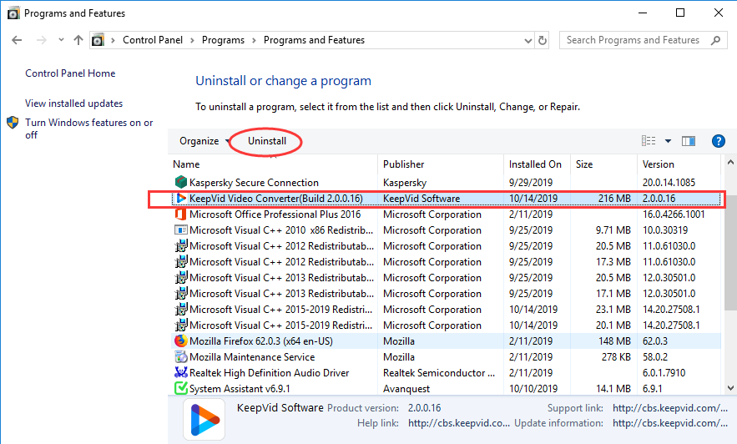The image size is (737, 444).
Task: Select Visual C++ 2012 row sized 20.5 MB
Action: click(445, 246)
